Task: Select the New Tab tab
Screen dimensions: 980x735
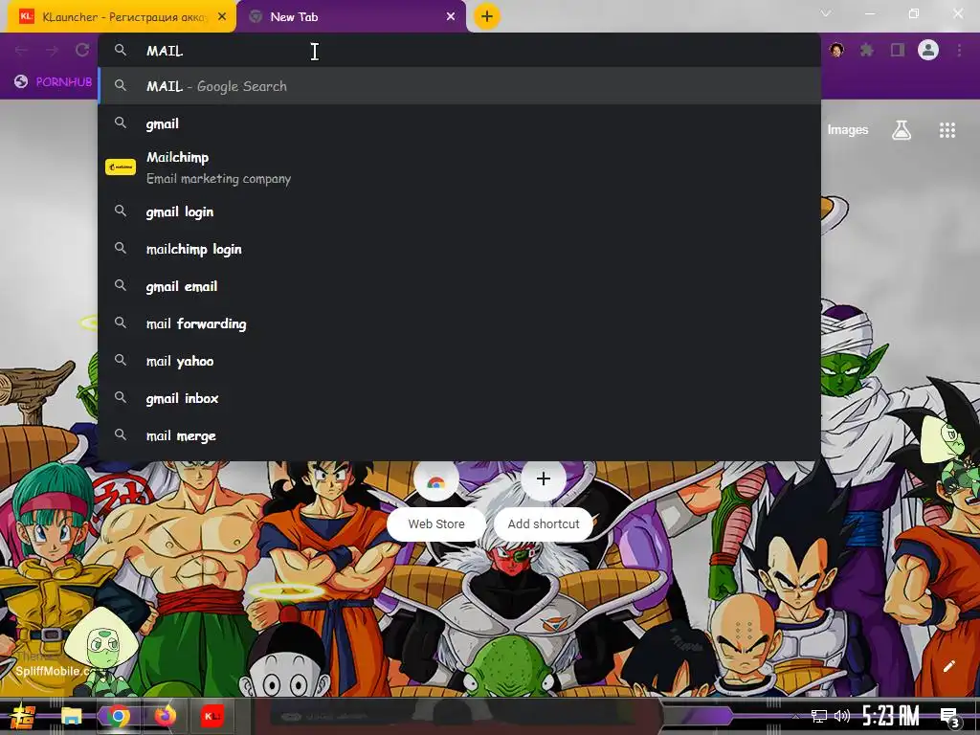Action: [x=351, y=17]
